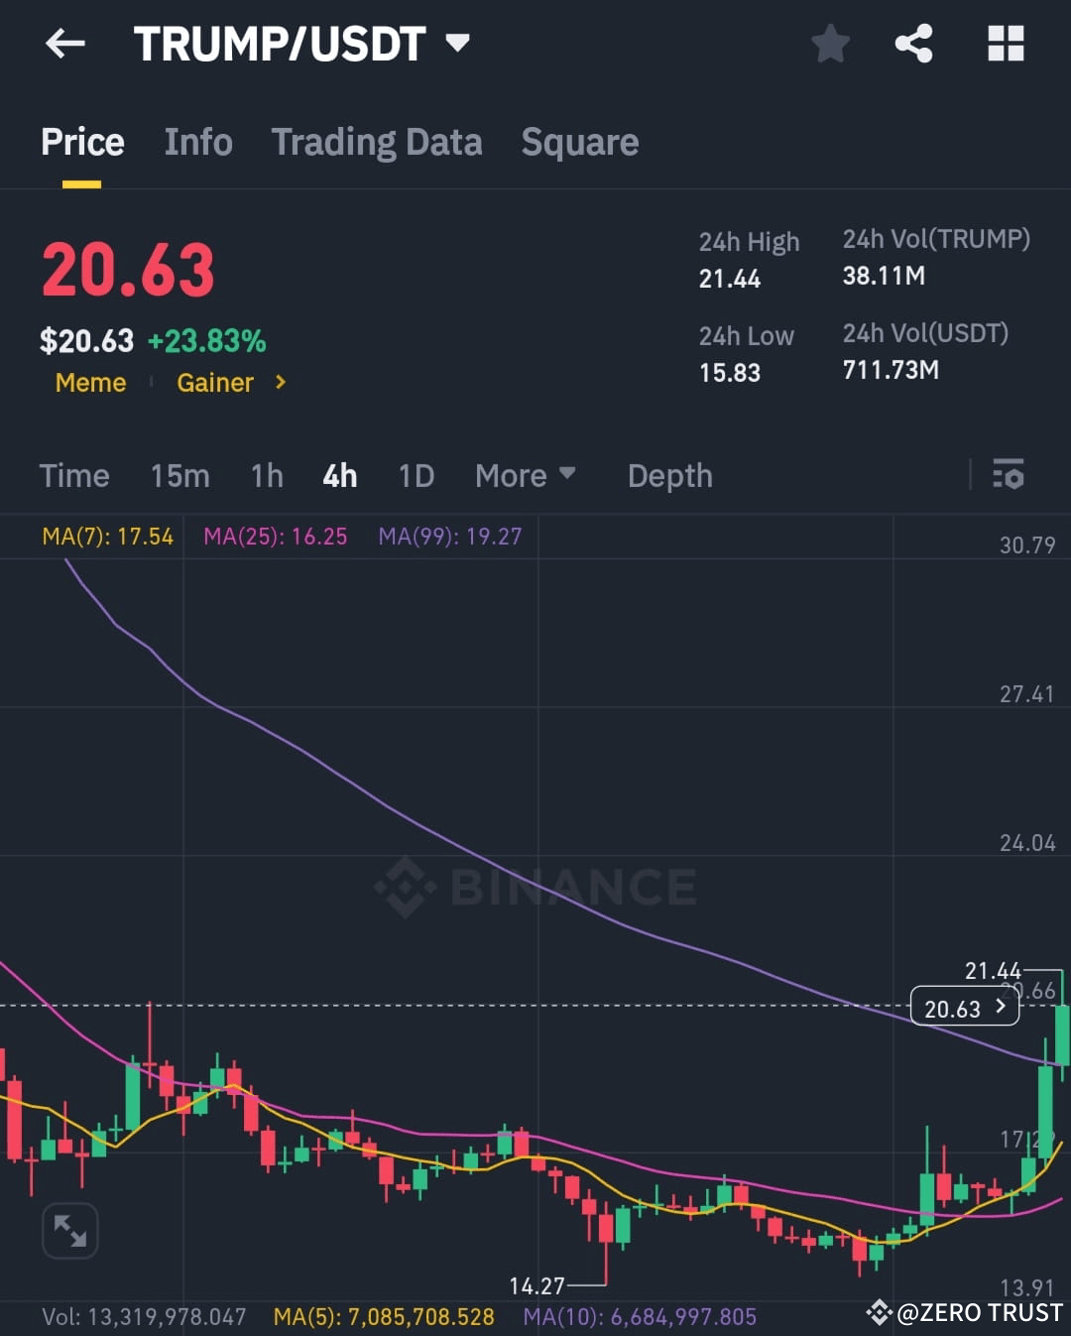Open the Square tab
Image resolution: width=1071 pixels, height=1336 pixels.
coord(579,142)
